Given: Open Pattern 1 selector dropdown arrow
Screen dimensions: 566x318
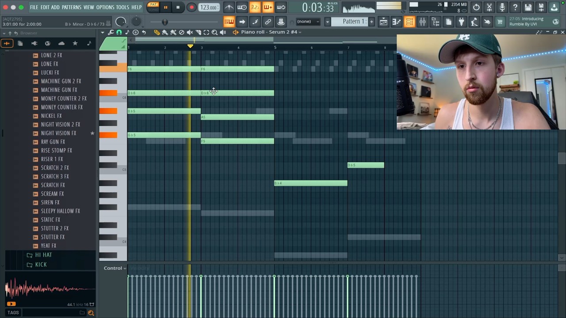Looking at the screenshot, I should tap(328, 22).
